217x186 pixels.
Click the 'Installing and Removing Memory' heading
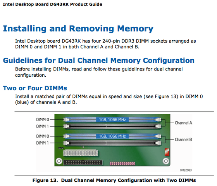pos(78,29)
